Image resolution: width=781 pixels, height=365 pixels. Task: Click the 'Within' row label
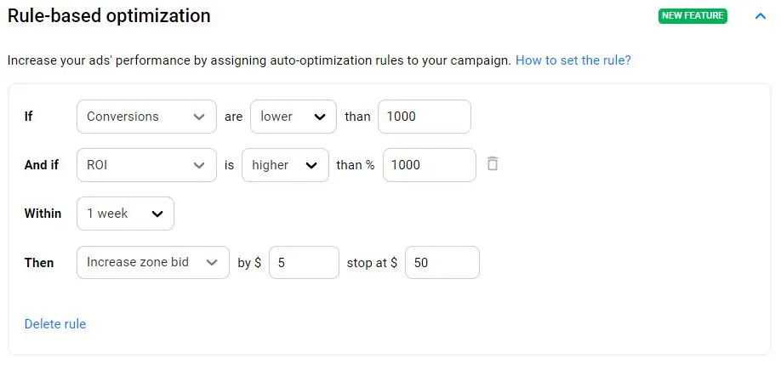click(43, 214)
